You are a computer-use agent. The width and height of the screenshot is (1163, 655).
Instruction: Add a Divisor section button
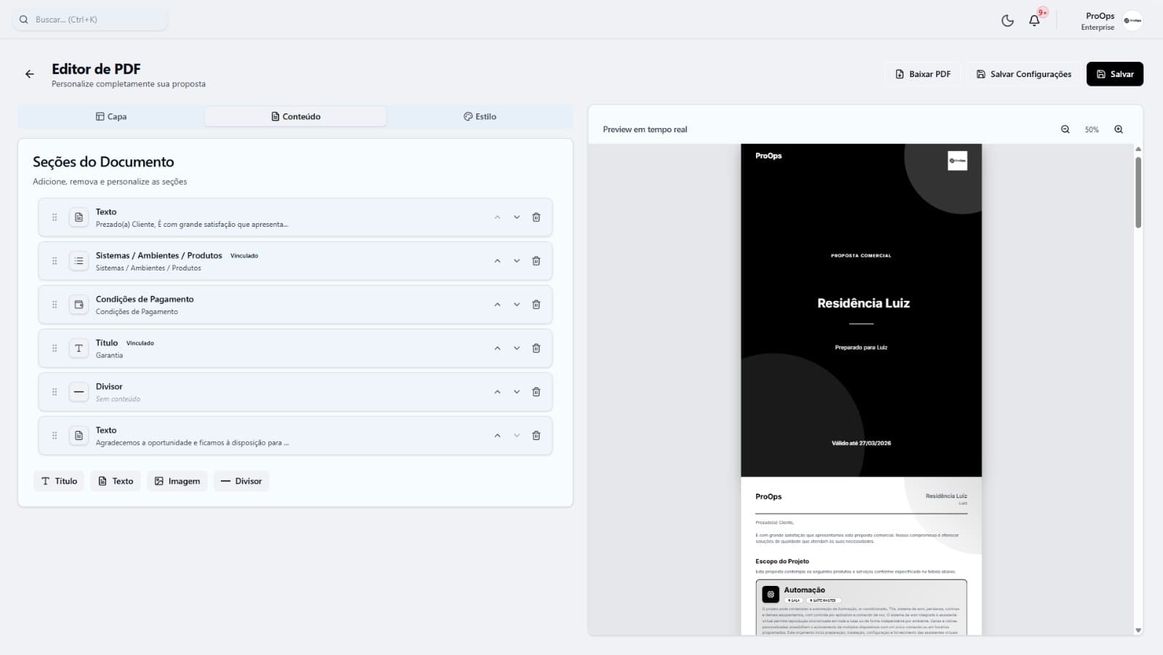pyautogui.click(x=241, y=481)
